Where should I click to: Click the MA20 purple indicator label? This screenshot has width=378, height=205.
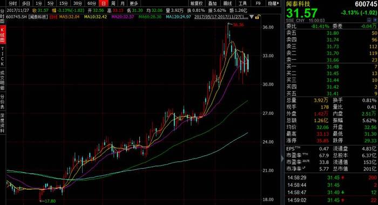point(123,17)
